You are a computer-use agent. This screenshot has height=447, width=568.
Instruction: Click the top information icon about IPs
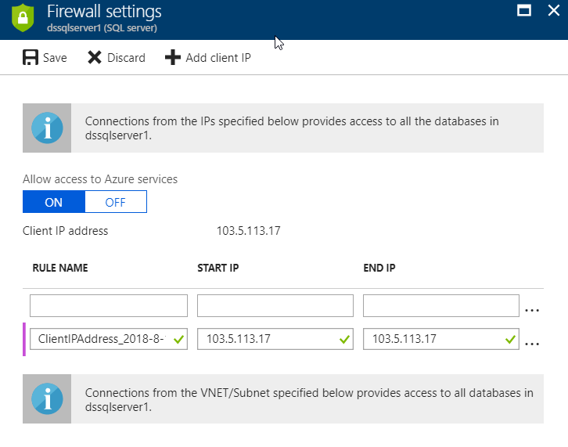[47, 128]
